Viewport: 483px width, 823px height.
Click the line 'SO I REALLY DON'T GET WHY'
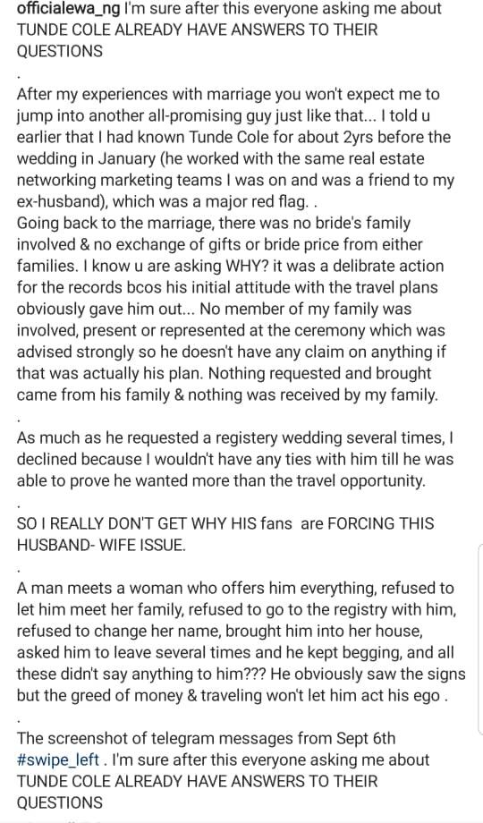(x=225, y=524)
